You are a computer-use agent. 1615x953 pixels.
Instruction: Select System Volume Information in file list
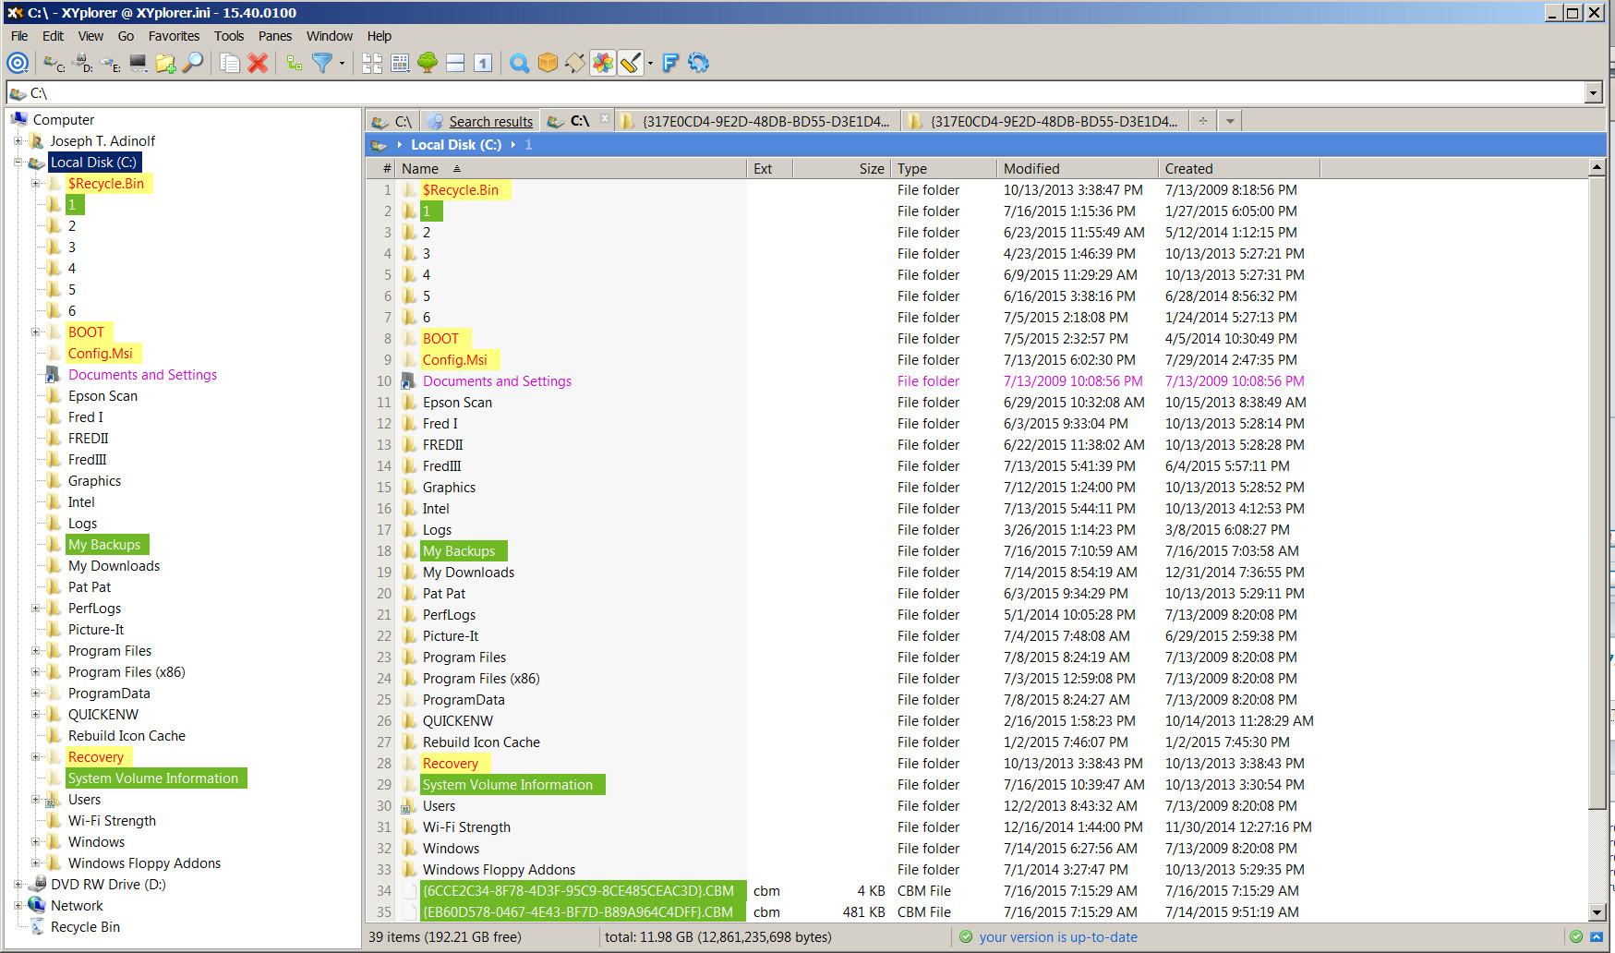[x=508, y=785]
